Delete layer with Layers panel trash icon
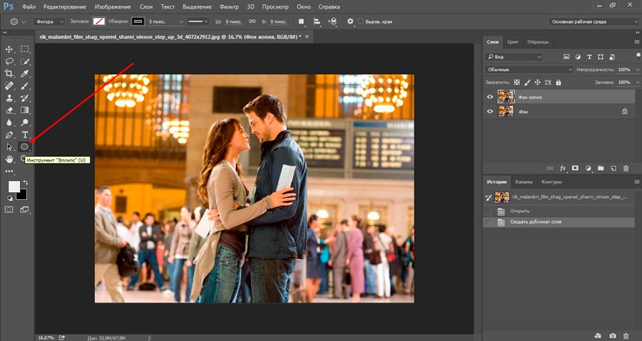Screen dimensions: 642x341 (x=626, y=168)
